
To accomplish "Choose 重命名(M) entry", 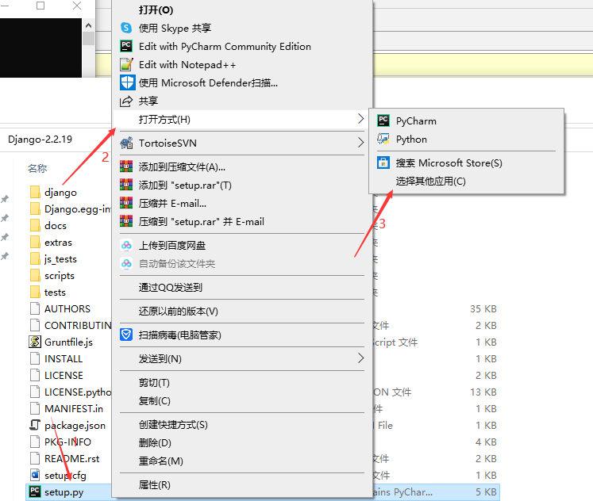I will pos(160,461).
